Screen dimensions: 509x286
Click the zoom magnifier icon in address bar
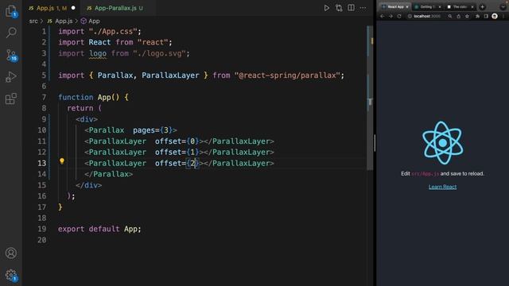[x=450, y=16]
